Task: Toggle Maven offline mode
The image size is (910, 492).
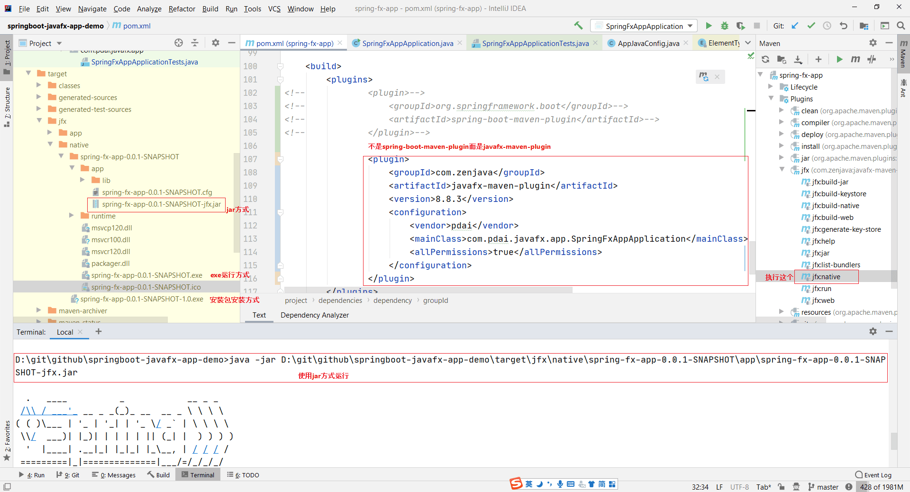Action: click(x=872, y=59)
